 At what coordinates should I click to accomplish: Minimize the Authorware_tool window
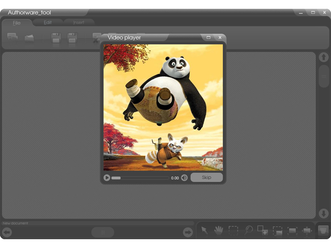coord(301,12)
